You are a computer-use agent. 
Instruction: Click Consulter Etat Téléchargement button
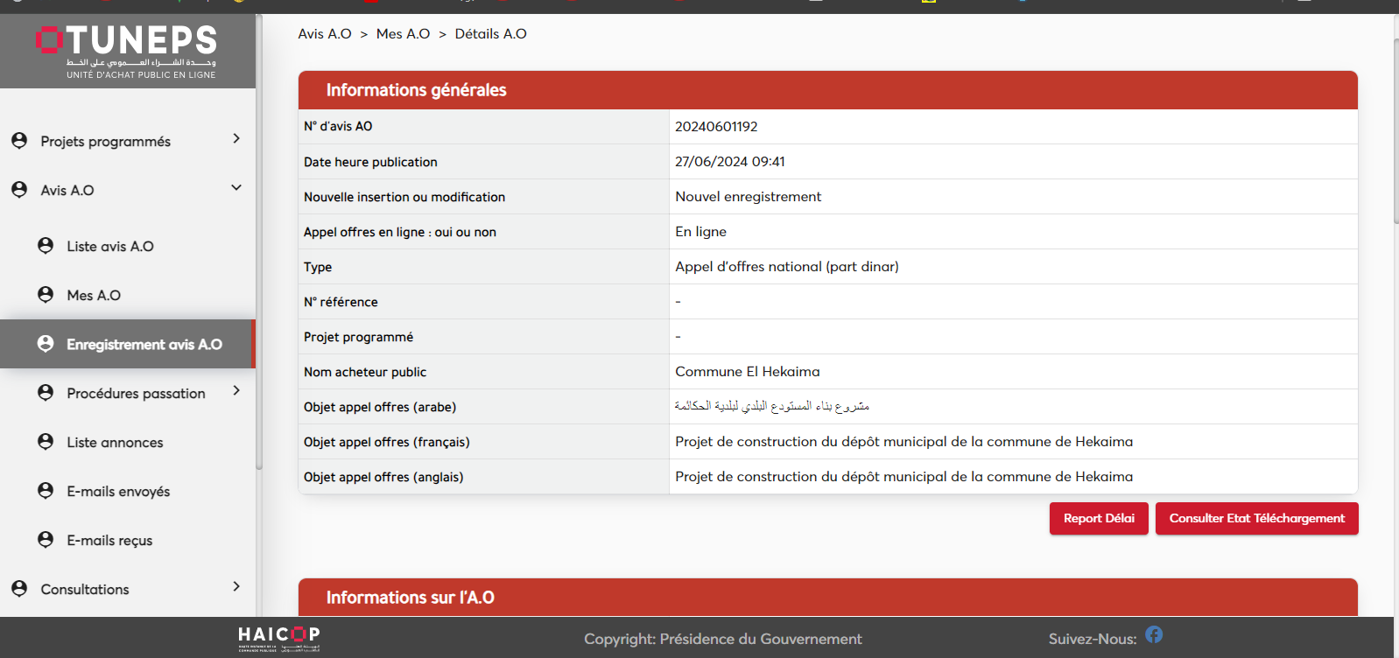(x=1257, y=518)
